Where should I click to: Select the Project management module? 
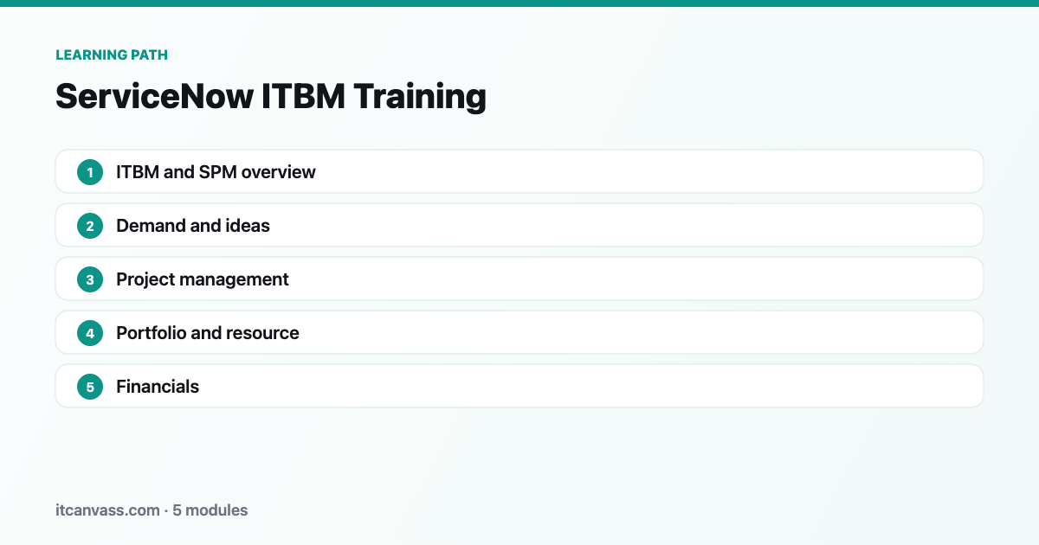[519, 279]
